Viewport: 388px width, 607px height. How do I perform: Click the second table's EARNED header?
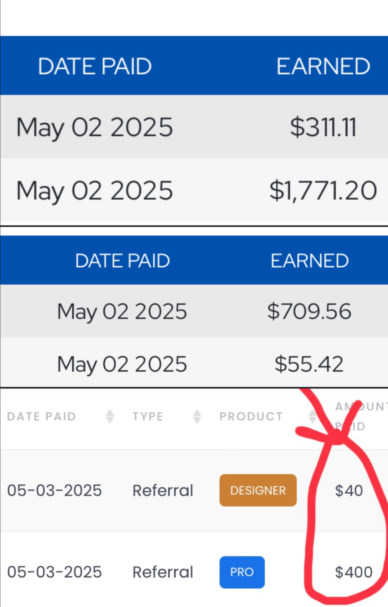click(x=310, y=261)
